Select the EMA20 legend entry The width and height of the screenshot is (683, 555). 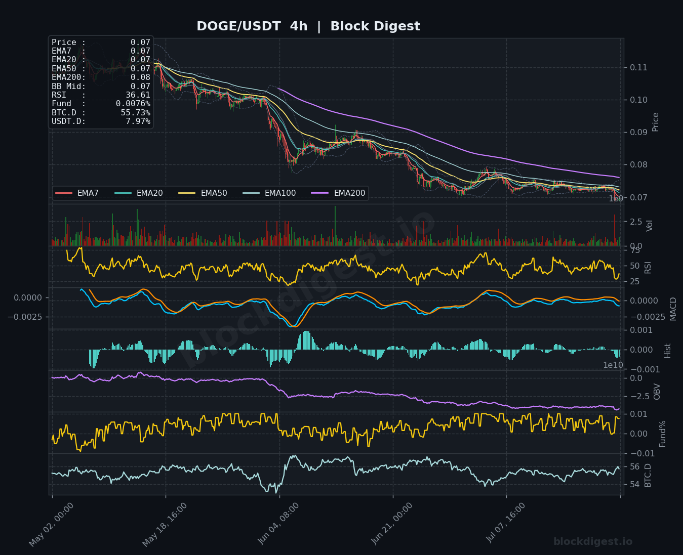point(139,193)
